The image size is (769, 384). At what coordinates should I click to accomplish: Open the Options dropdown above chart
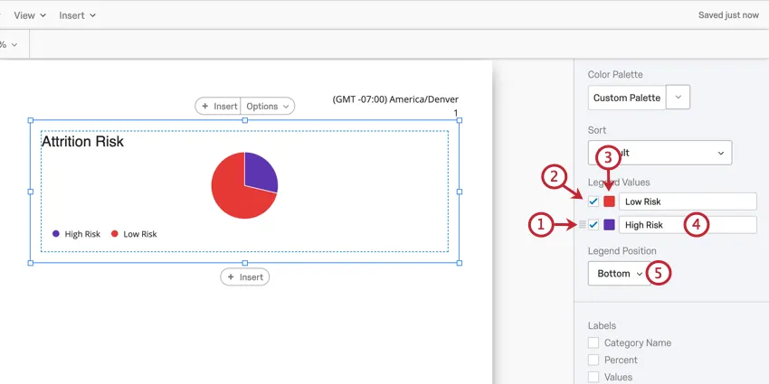click(267, 107)
